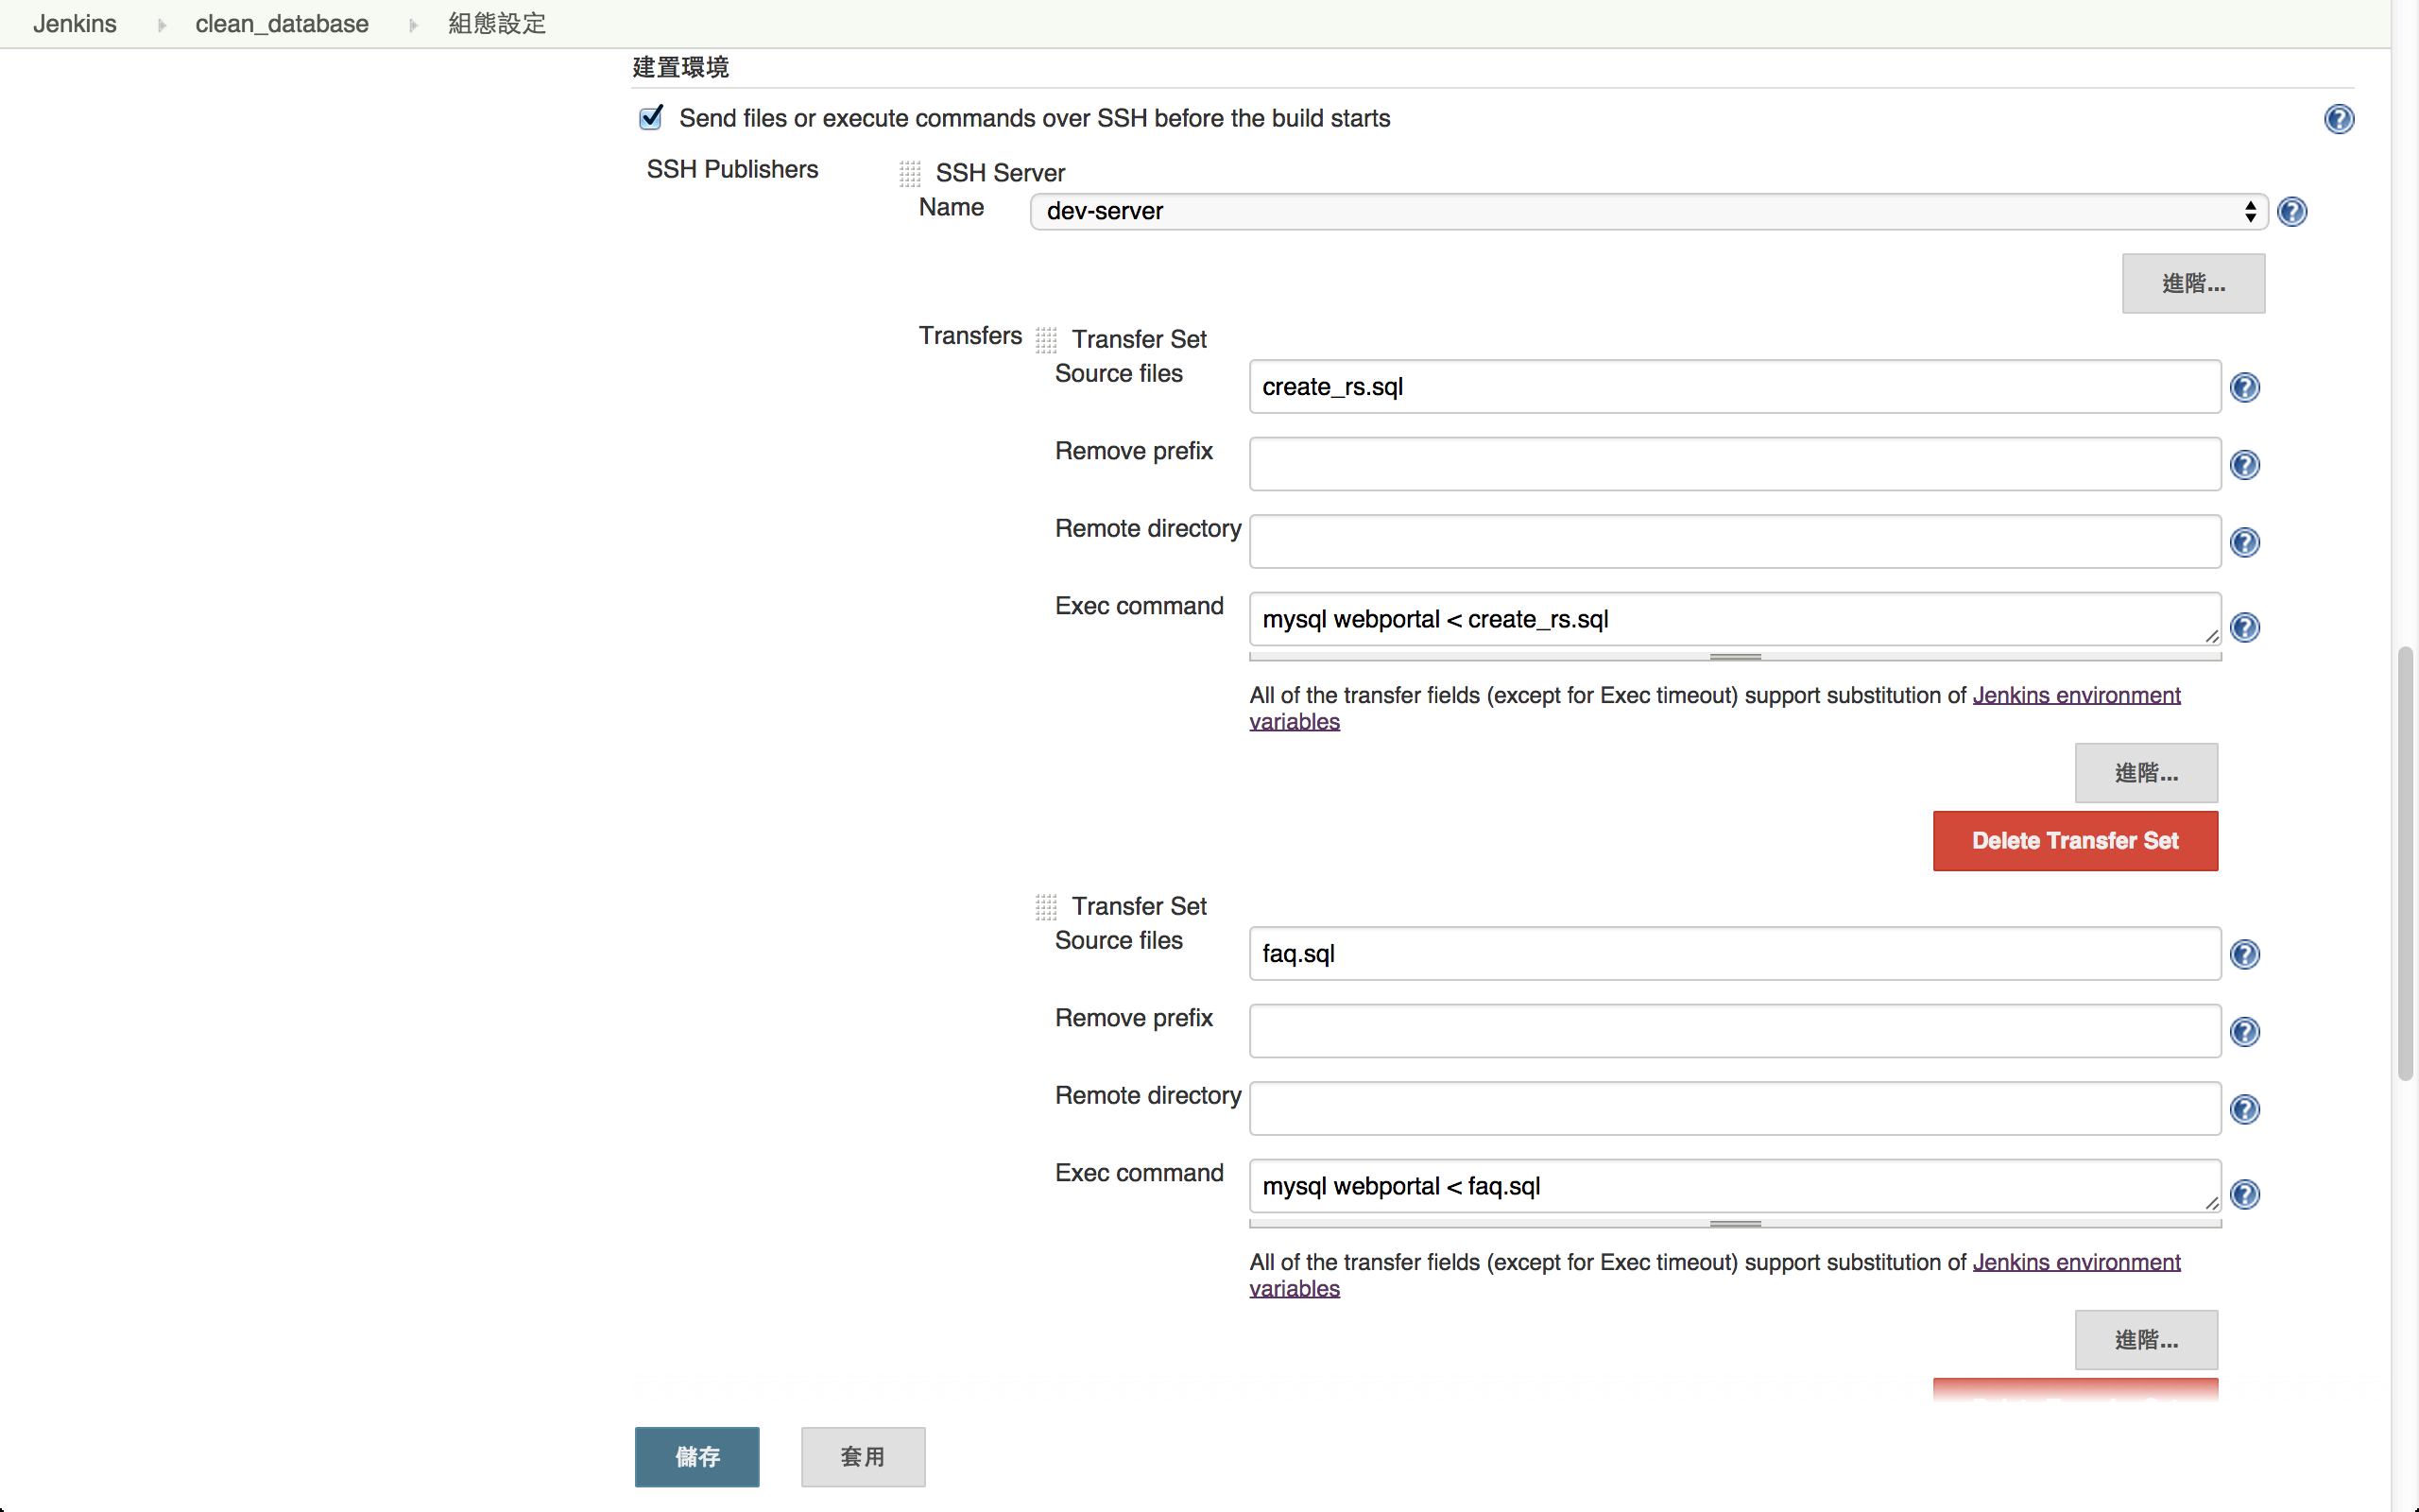Focus Source files field containing faq.sql
The width and height of the screenshot is (2419, 1512).
click(x=1735, y=954)
